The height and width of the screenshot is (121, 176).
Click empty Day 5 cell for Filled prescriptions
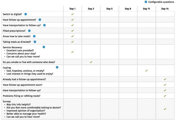click(x=110, y=31)
